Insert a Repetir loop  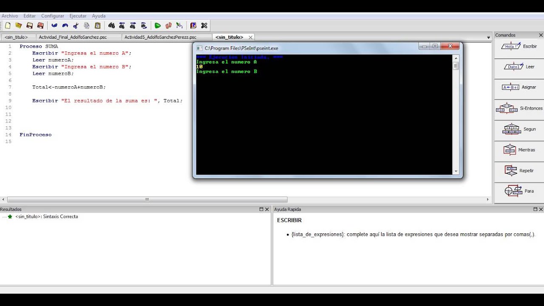(x=519, y=170)
